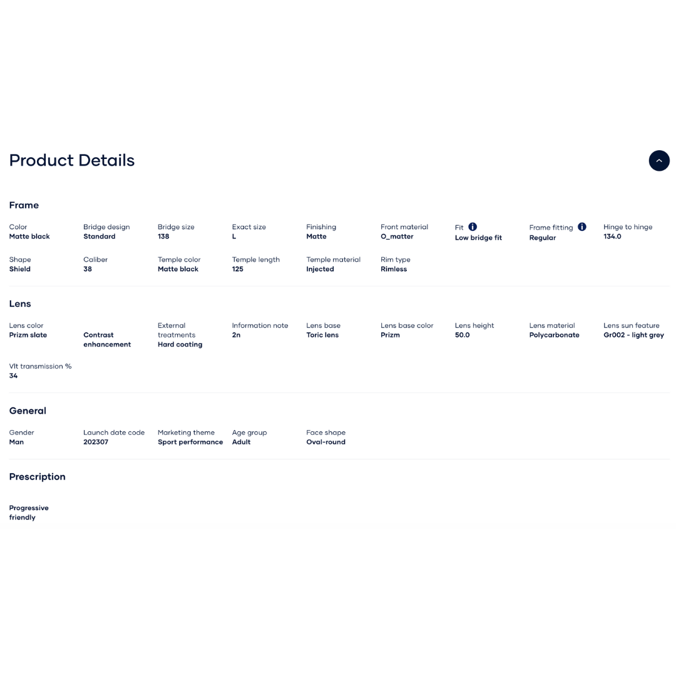
Task: Select the Oval-round face shape value
Action: point(325,442)
